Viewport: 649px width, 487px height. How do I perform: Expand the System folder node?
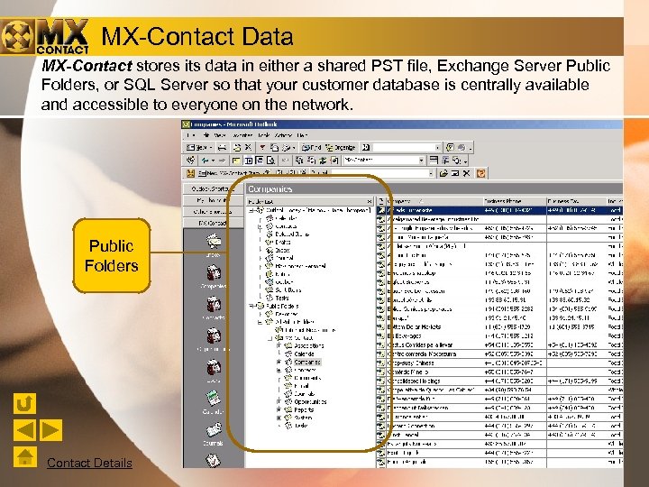(x=279, y=418)
